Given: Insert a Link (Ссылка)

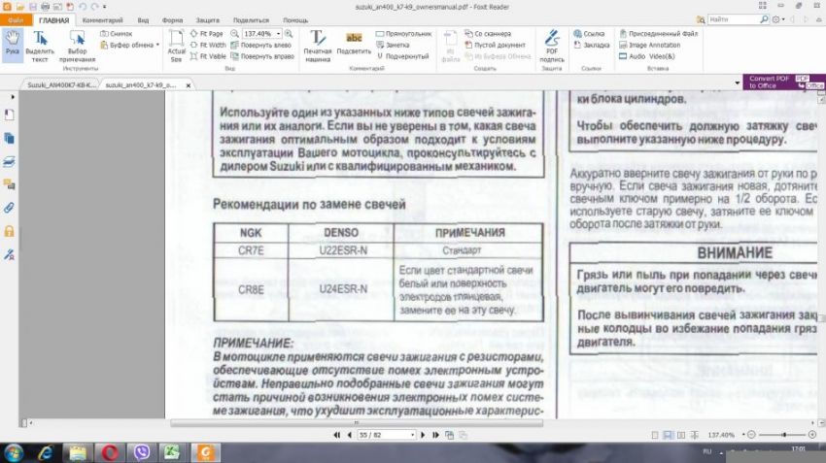Looking at the screenshot, I should point(589,34).
